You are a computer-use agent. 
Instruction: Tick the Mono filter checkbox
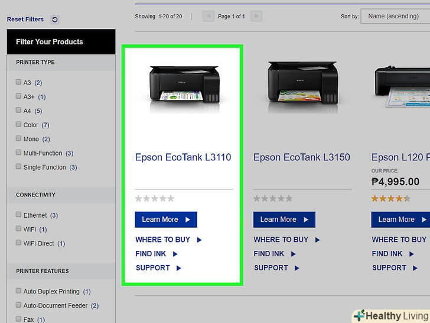pos(18,138)
